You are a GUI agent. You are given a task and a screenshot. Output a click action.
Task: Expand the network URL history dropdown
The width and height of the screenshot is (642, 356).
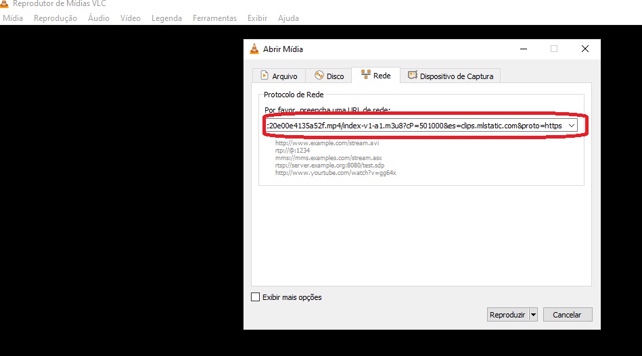[x=572, y=126]
